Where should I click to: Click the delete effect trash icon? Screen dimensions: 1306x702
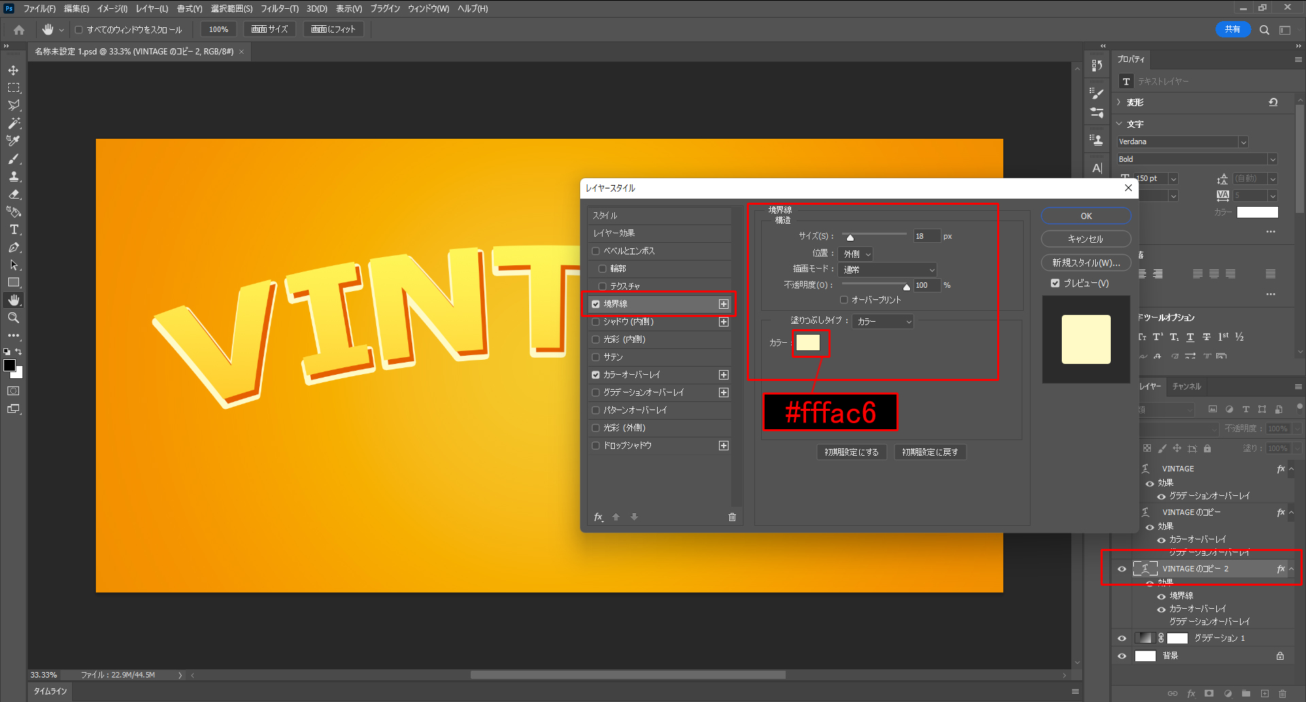click(x=732, y=517)
